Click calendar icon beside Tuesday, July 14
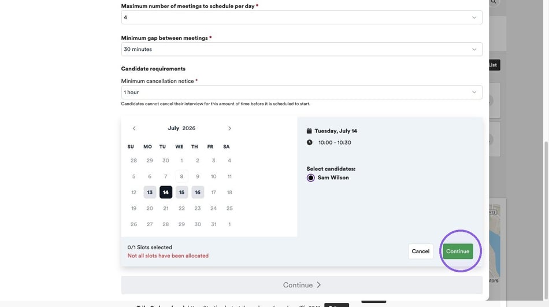The height and width of the screenshot is (307, 549). pyautogui.click(x=309, y=131)
